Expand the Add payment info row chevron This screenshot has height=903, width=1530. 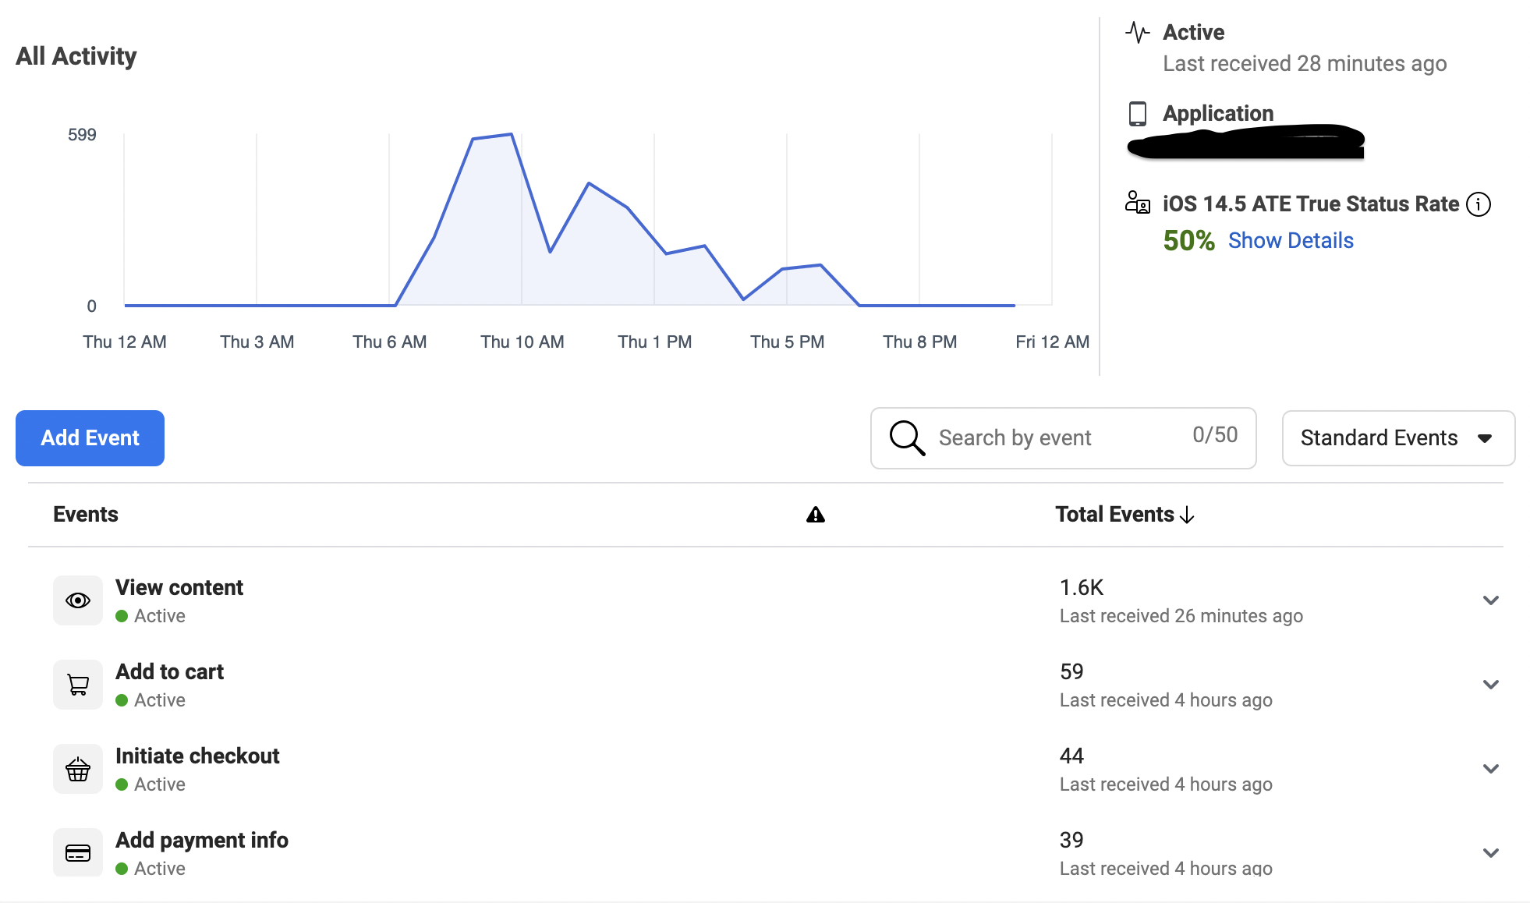pyautogui.click(x=1490, y=853)
